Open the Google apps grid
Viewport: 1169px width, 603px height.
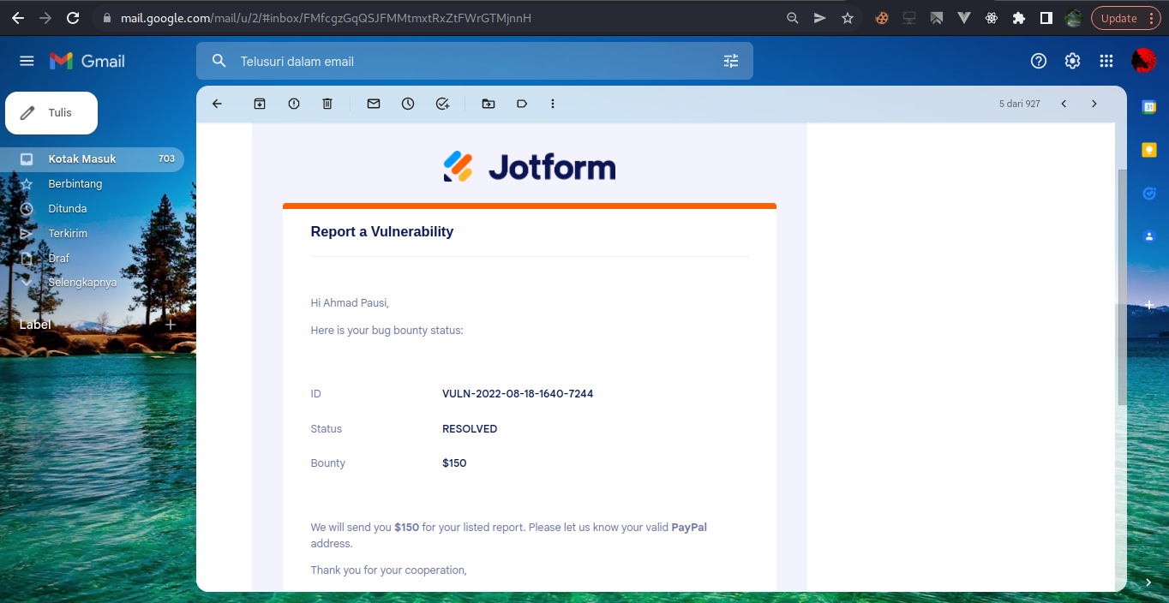point(1106,60)
